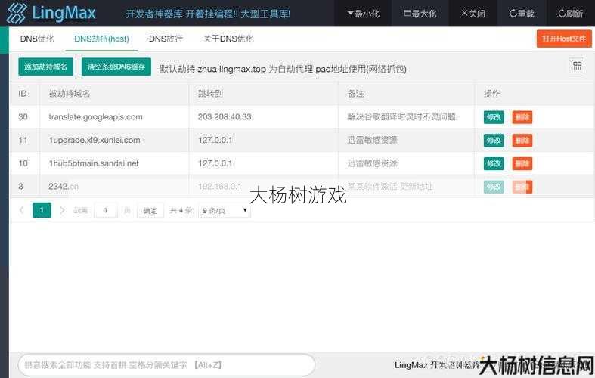Select the DNS劫持(host) tab
Screen dimensions: 595x378
tap(101, 39)
